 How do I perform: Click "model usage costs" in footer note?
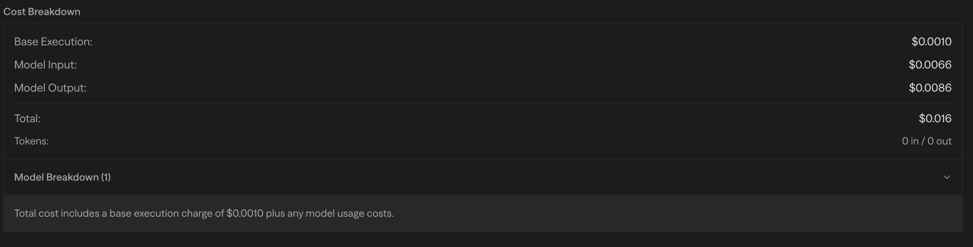[349, 213]
